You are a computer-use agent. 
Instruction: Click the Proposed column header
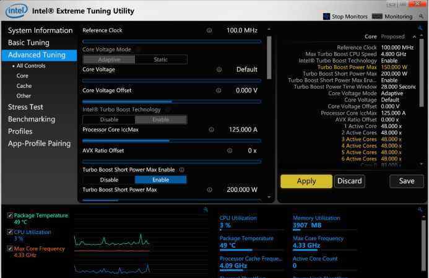coord(392,37)
